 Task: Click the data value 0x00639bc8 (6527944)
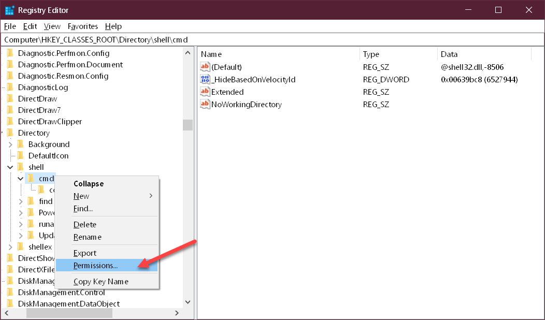click(x=479, y=80)
